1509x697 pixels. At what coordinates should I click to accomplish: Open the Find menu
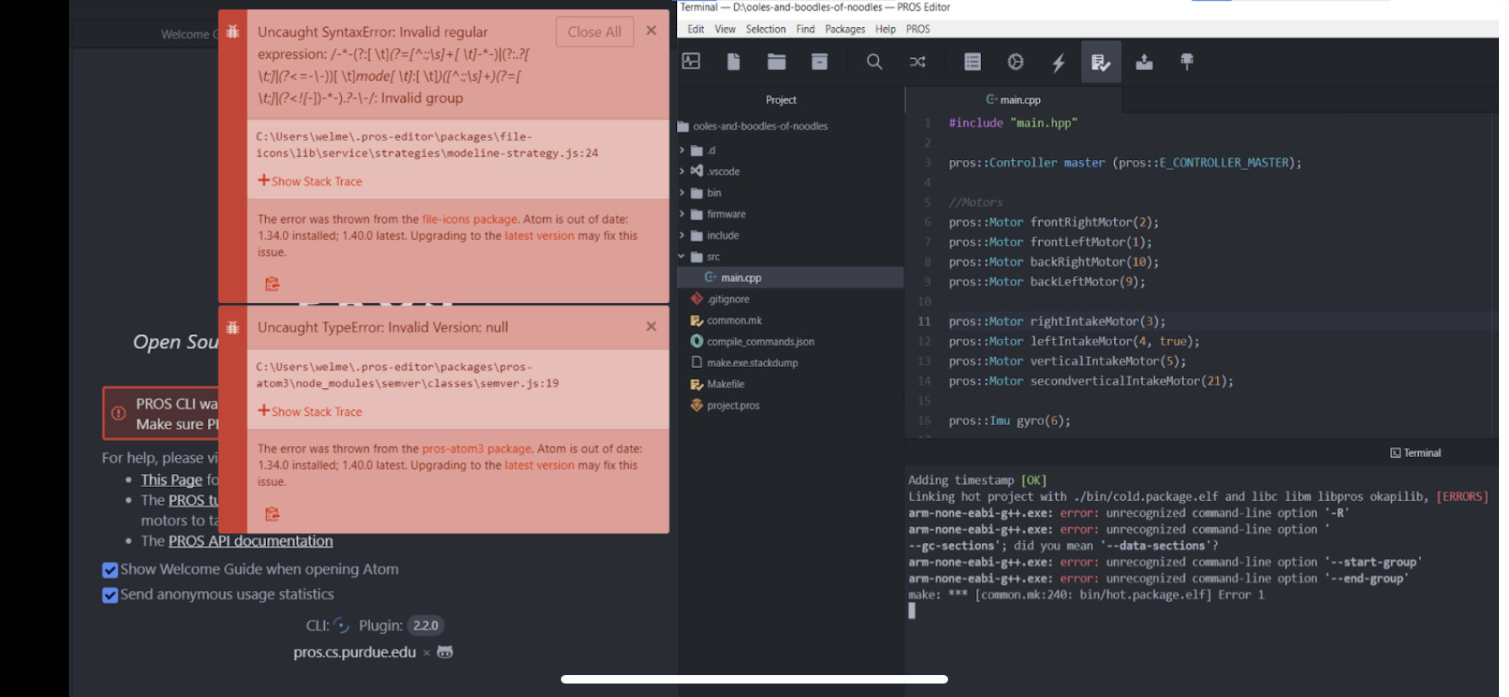point(805,29)
